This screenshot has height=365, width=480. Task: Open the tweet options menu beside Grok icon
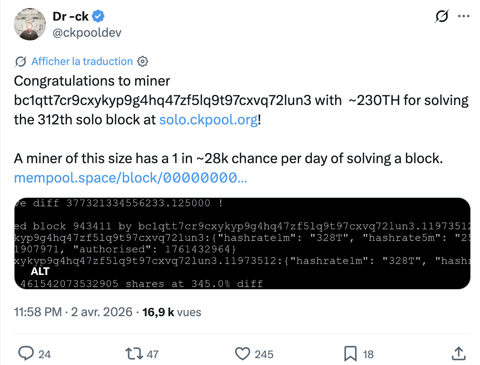coord(465,15)
